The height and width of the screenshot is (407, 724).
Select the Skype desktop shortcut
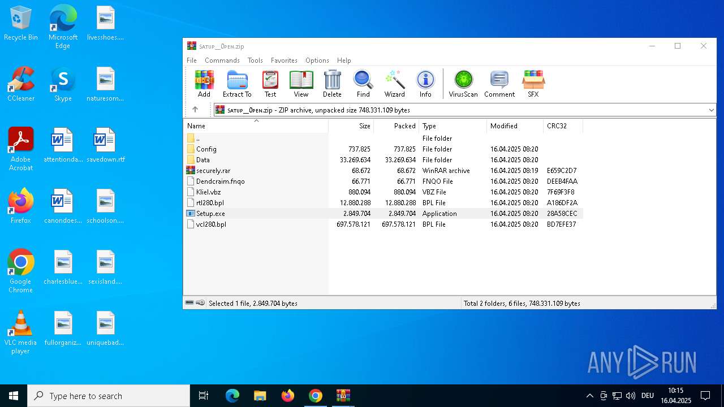[x=63, y=84]
